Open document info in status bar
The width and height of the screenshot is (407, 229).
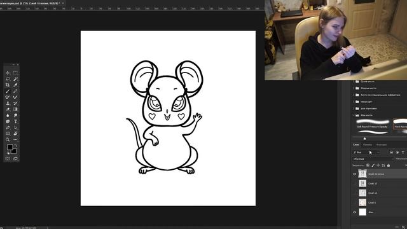click(26, 228)
